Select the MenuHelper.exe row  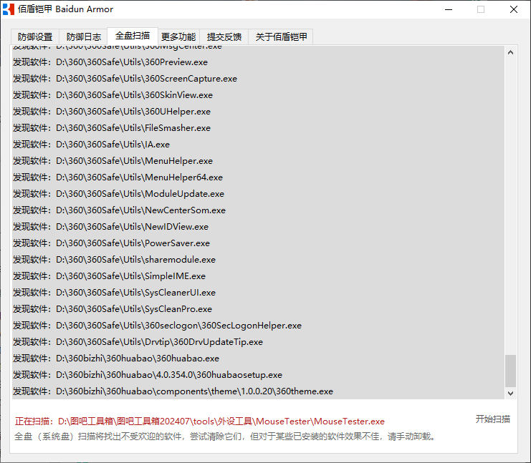(x=258, y=161)
